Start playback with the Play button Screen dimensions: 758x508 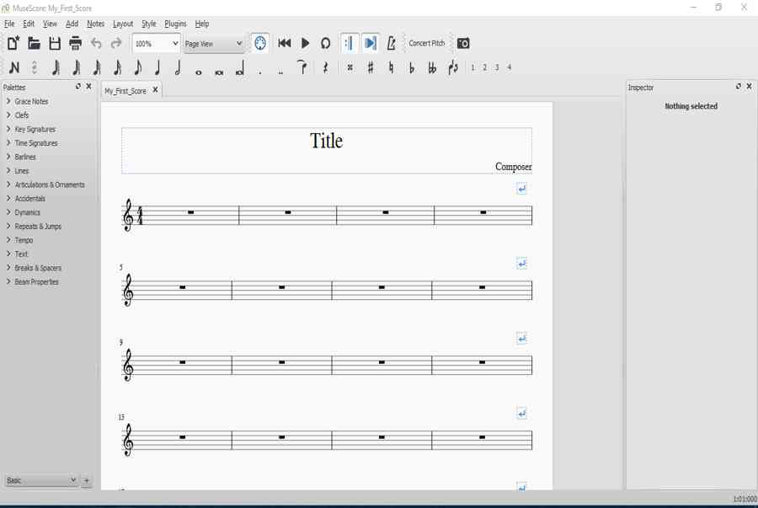pyautogui.click(x=305, y=43)
